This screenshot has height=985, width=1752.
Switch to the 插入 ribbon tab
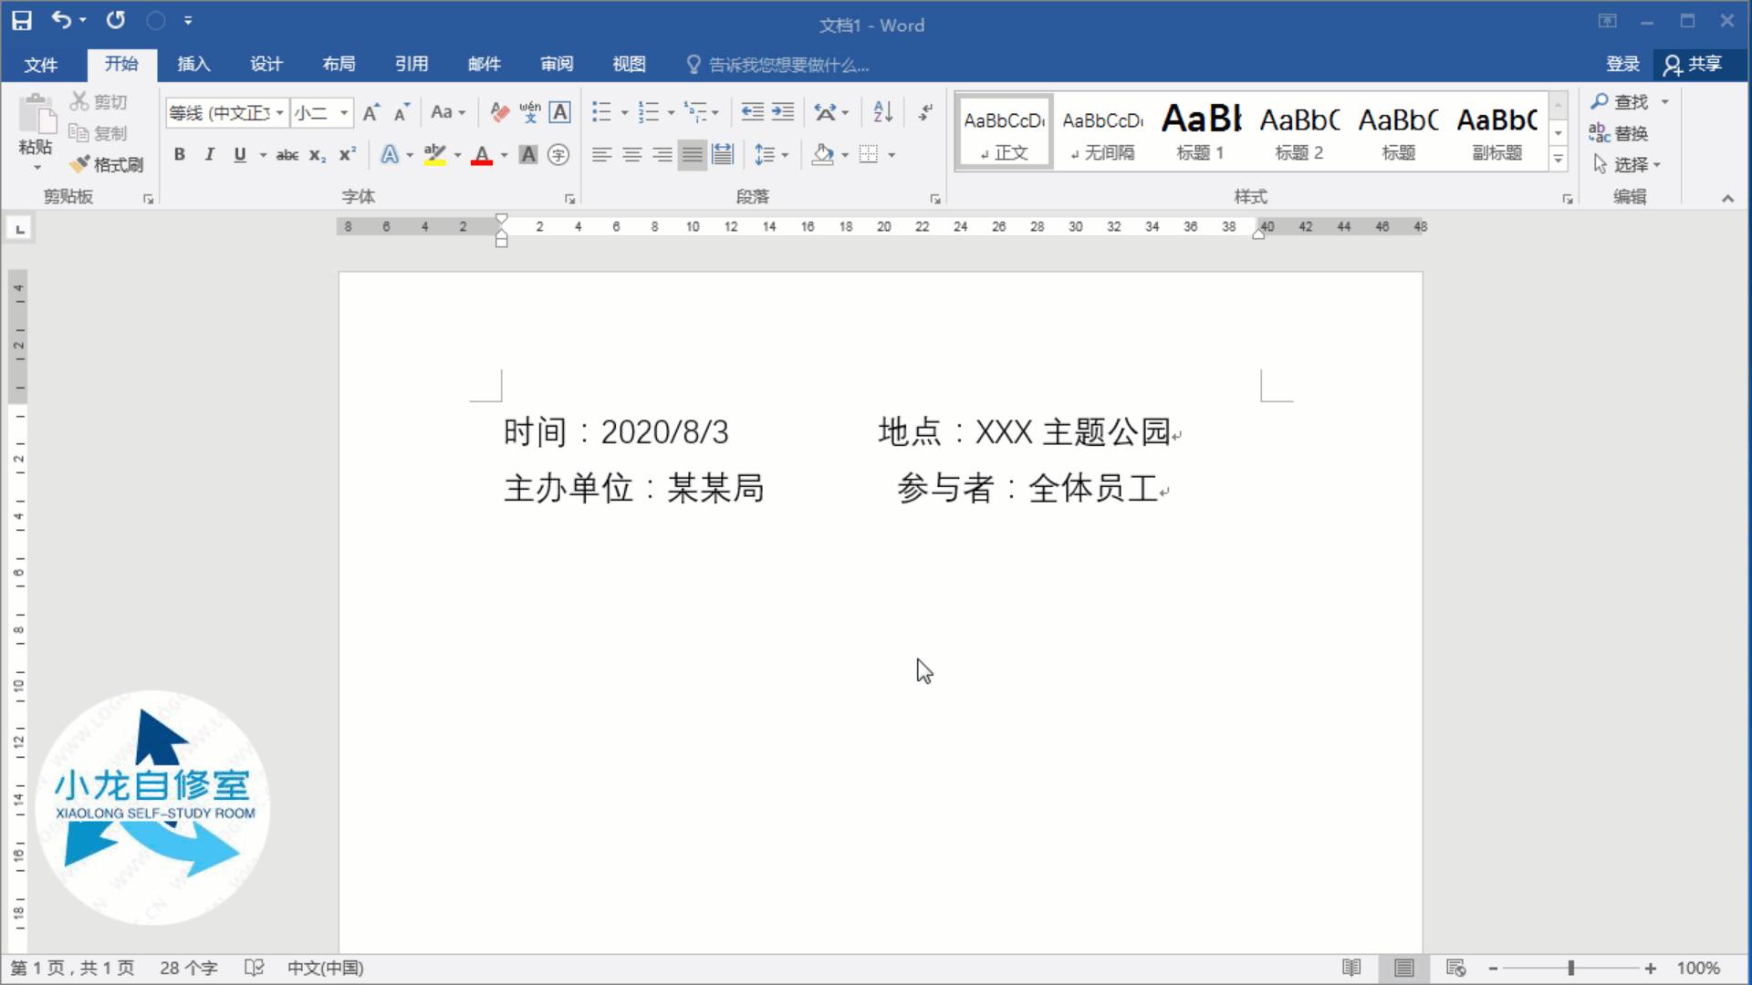tap(192, 64)
